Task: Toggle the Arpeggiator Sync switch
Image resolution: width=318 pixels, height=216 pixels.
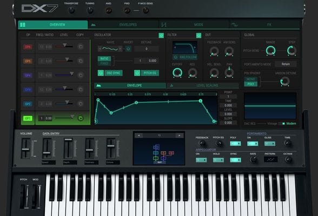Action: tap(235, 160)
